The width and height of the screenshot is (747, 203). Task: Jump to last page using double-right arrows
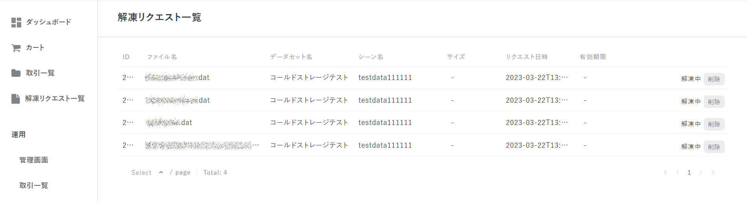point(713,172)
